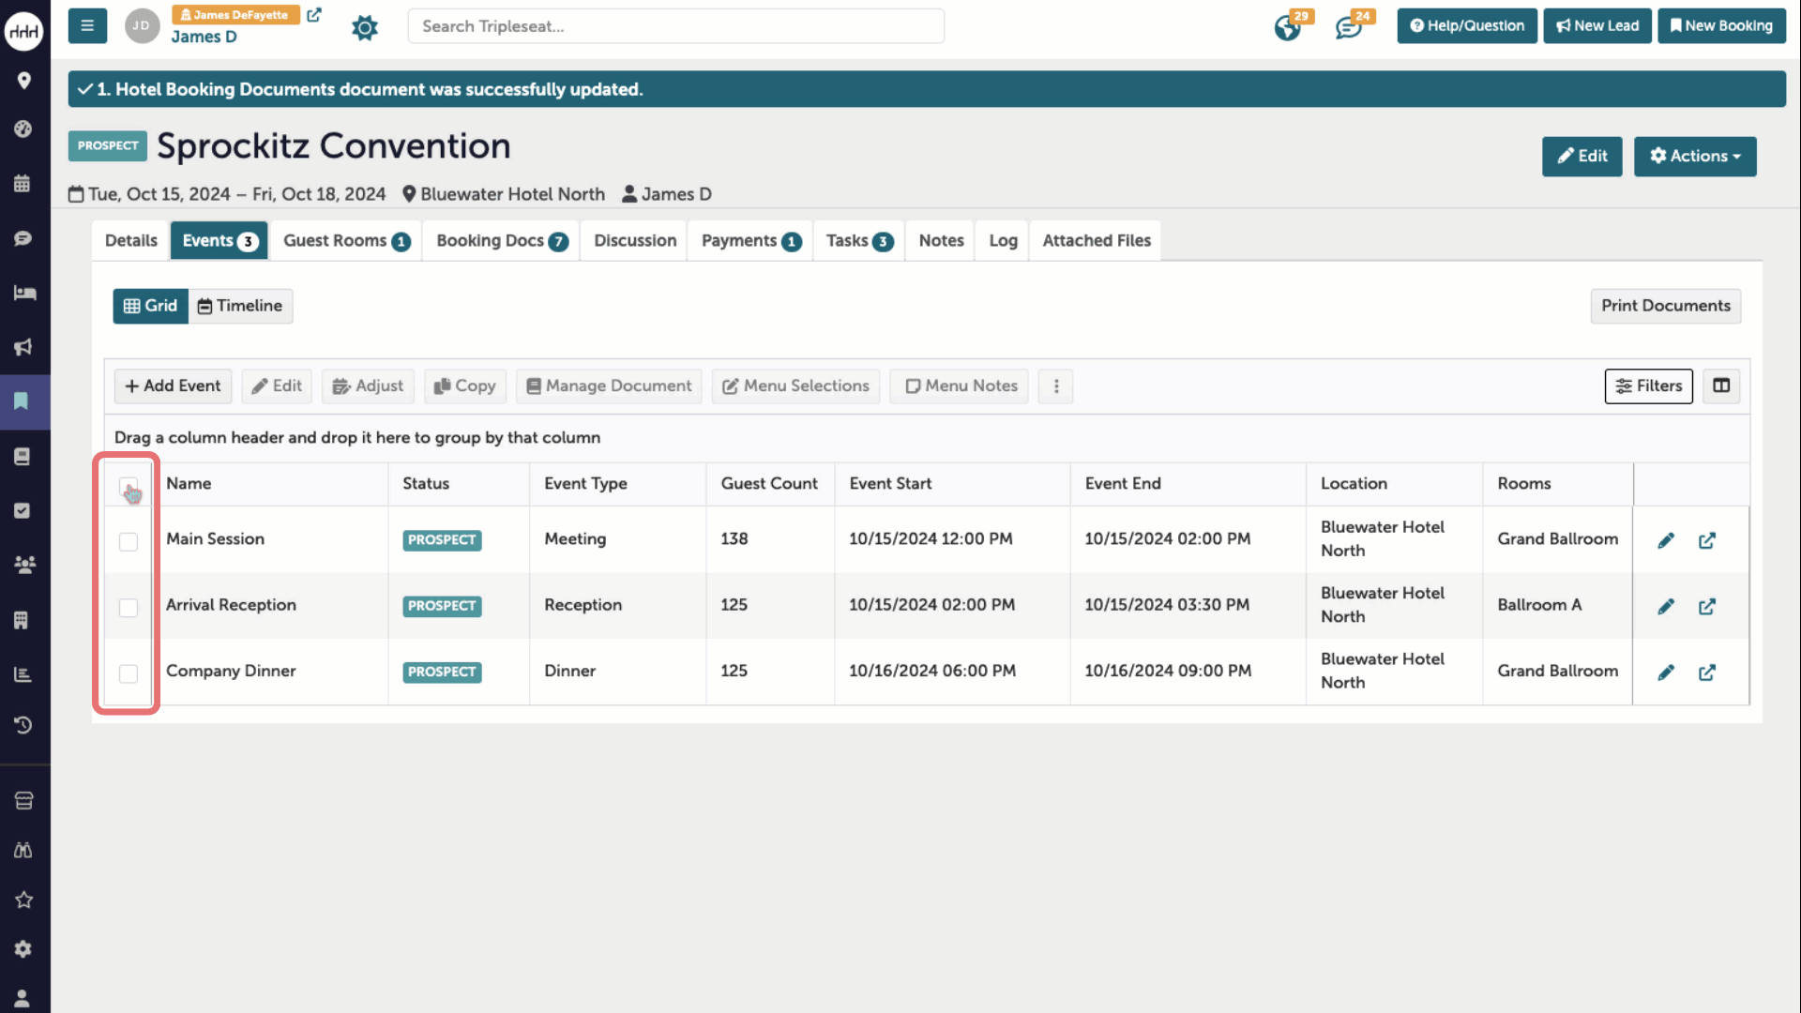The width and height of the screenshot is (1801, 1013).
Task: Open the Booking Docs tab
Action: click(x=501, y=240)
